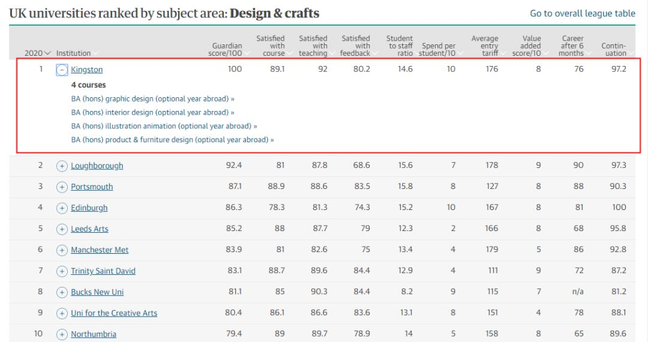
Task: Expand Loughborough courses with plus icon
Action: [x=62, y=166]
